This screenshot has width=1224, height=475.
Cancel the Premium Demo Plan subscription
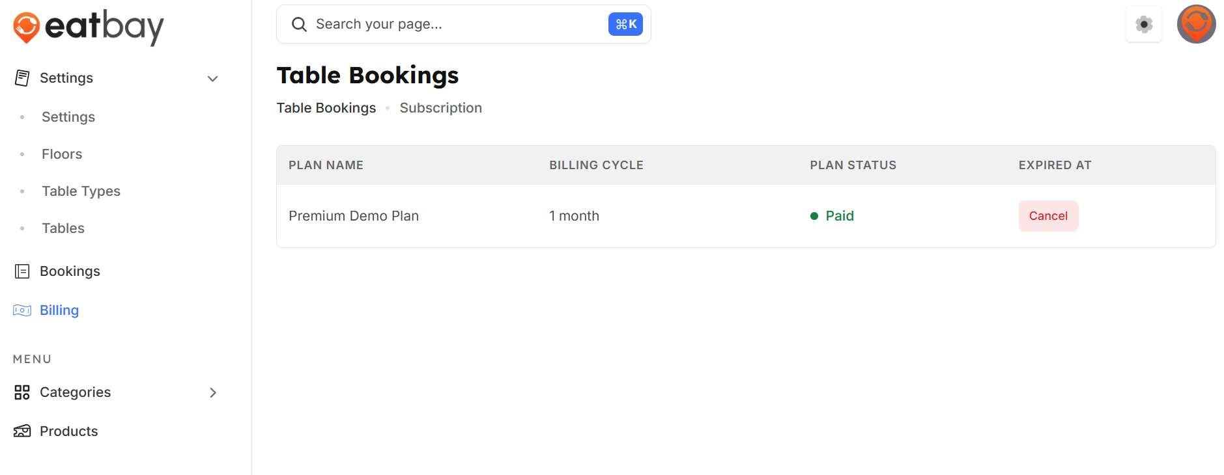tap(1047, 216)
